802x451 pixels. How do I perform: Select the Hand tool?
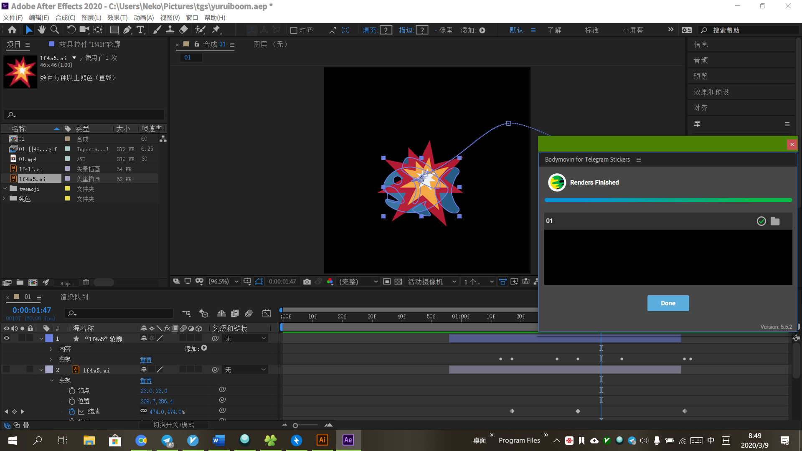[41, 30]
